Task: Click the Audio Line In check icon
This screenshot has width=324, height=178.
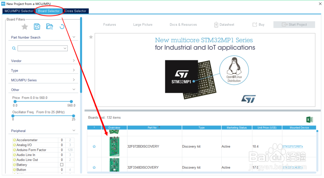Action: pos(15,155)
